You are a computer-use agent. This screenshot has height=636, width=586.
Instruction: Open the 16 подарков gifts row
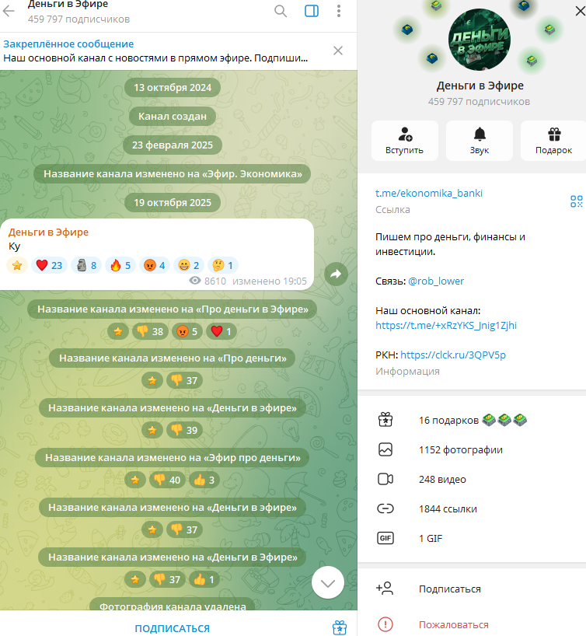(472, 420)
